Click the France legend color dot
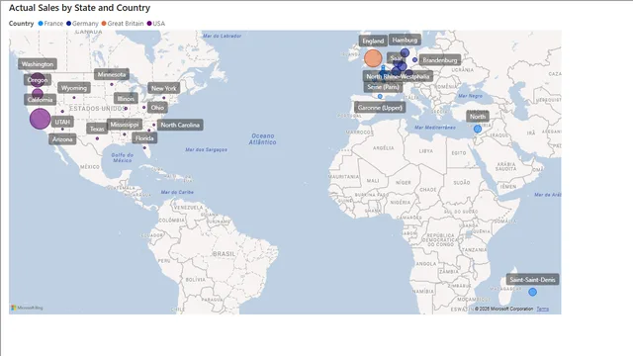633x356 pixels. (x=41, y=24)
